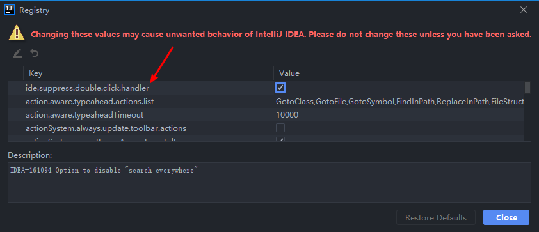The image size is (539, 232).
Task: Click the yellow warning triangle icon
Action: pos(17,33)
